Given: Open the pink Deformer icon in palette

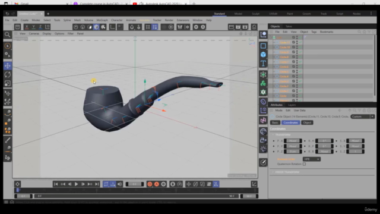Looking at the screenshot, I should tap(263, 120).
